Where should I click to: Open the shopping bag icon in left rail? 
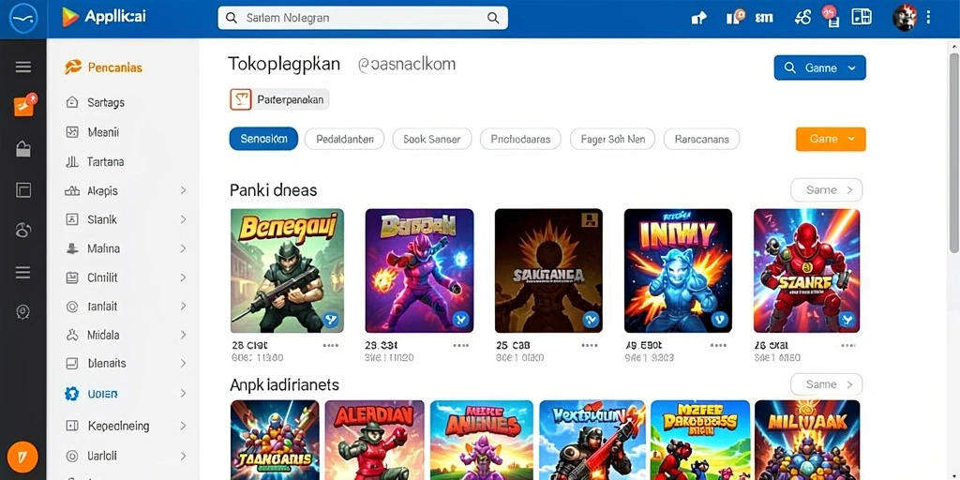click(x=23, y=149)
